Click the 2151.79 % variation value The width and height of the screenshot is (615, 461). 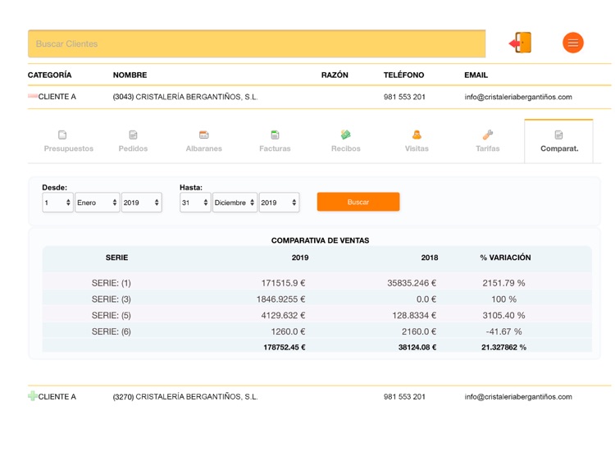503,283
